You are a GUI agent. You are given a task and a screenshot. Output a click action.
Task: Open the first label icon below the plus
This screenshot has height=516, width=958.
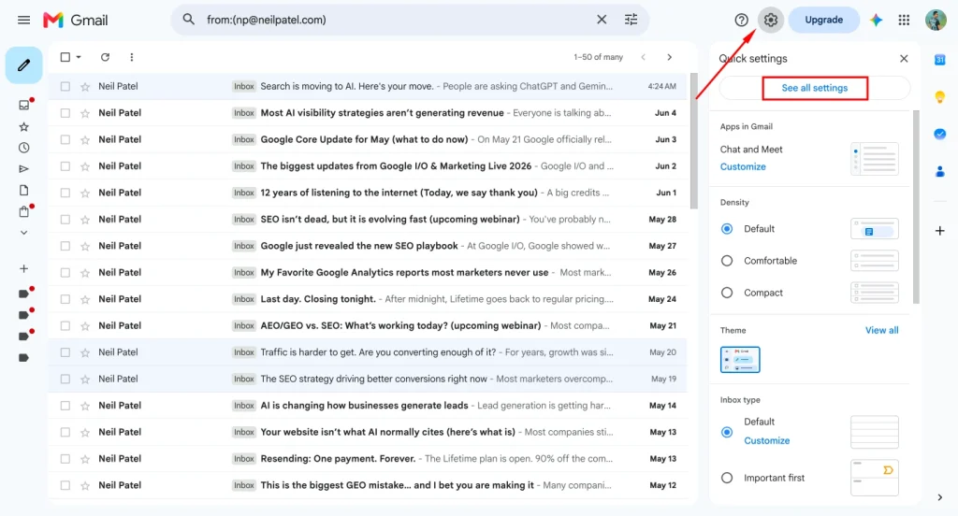point(23,294)
